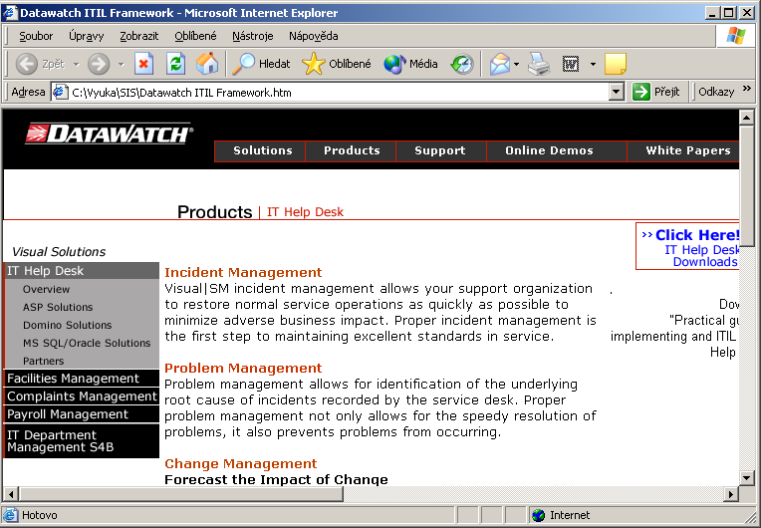Image resolution: width=761 pixels, height=528 pixels.
Task: Open the ASP Solutions sidebar link
Action: [58, 307]
